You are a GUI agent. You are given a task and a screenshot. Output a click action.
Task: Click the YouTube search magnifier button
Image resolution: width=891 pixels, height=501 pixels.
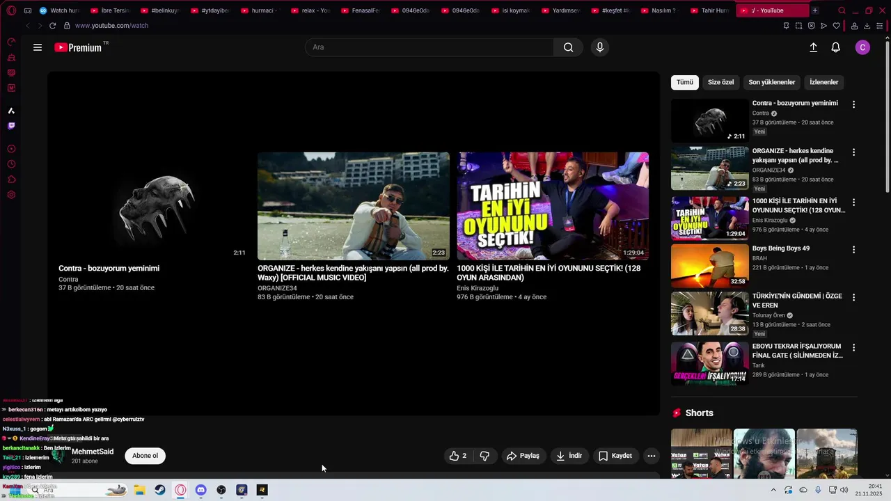[x=568, y=47]
